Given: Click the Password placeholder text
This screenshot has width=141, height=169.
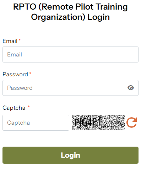Looking at the screenshot, I should point(20,88).
